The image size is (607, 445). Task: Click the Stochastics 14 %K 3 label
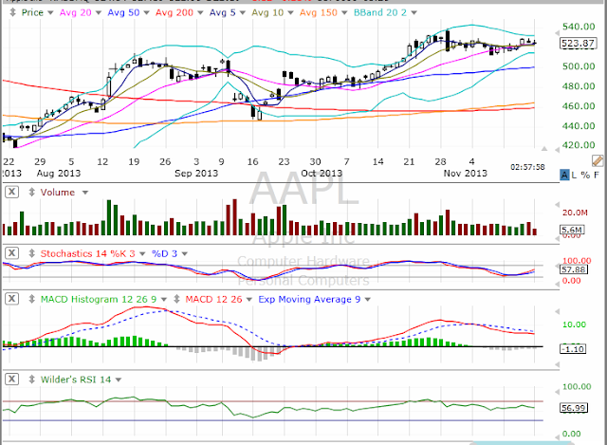[88, 253]
